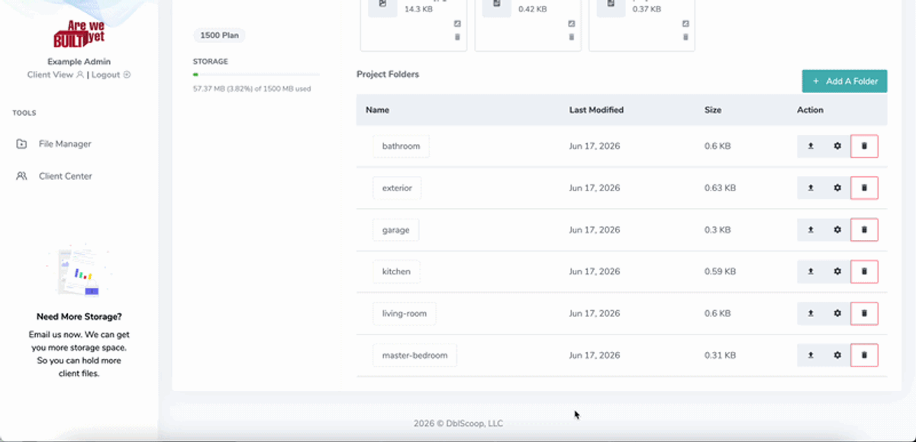This screenshot has width=916, height=442.
Task: Click the Are We Built Yet logo
Action: 79,34
